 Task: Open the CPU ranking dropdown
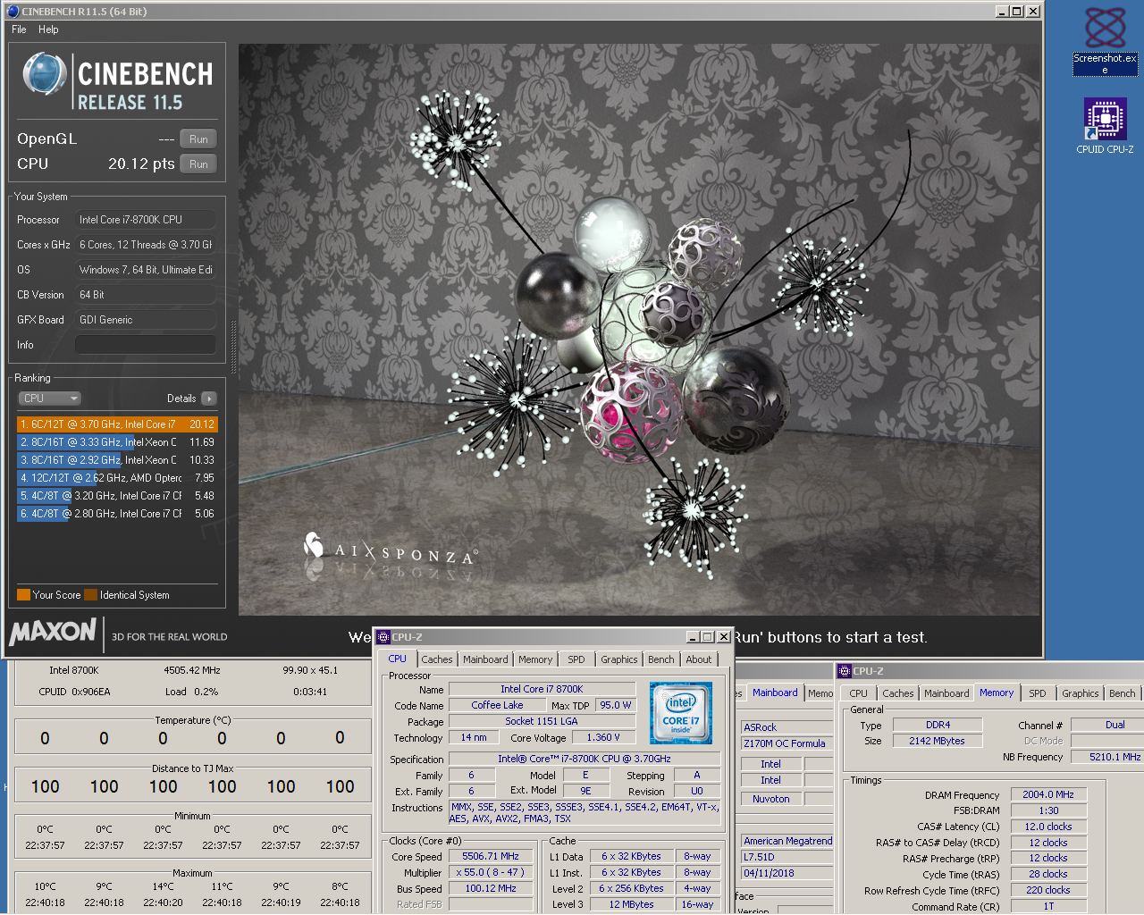coord(50,399)
